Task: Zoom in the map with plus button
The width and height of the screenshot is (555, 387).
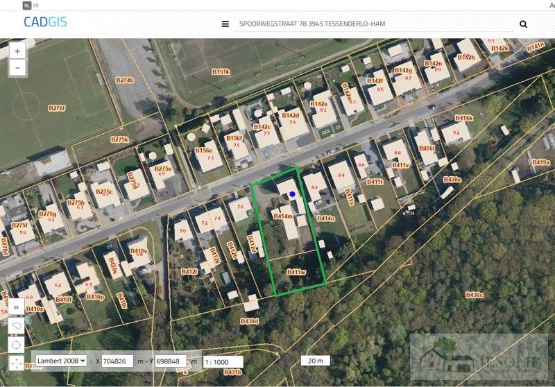Action: 17,51
